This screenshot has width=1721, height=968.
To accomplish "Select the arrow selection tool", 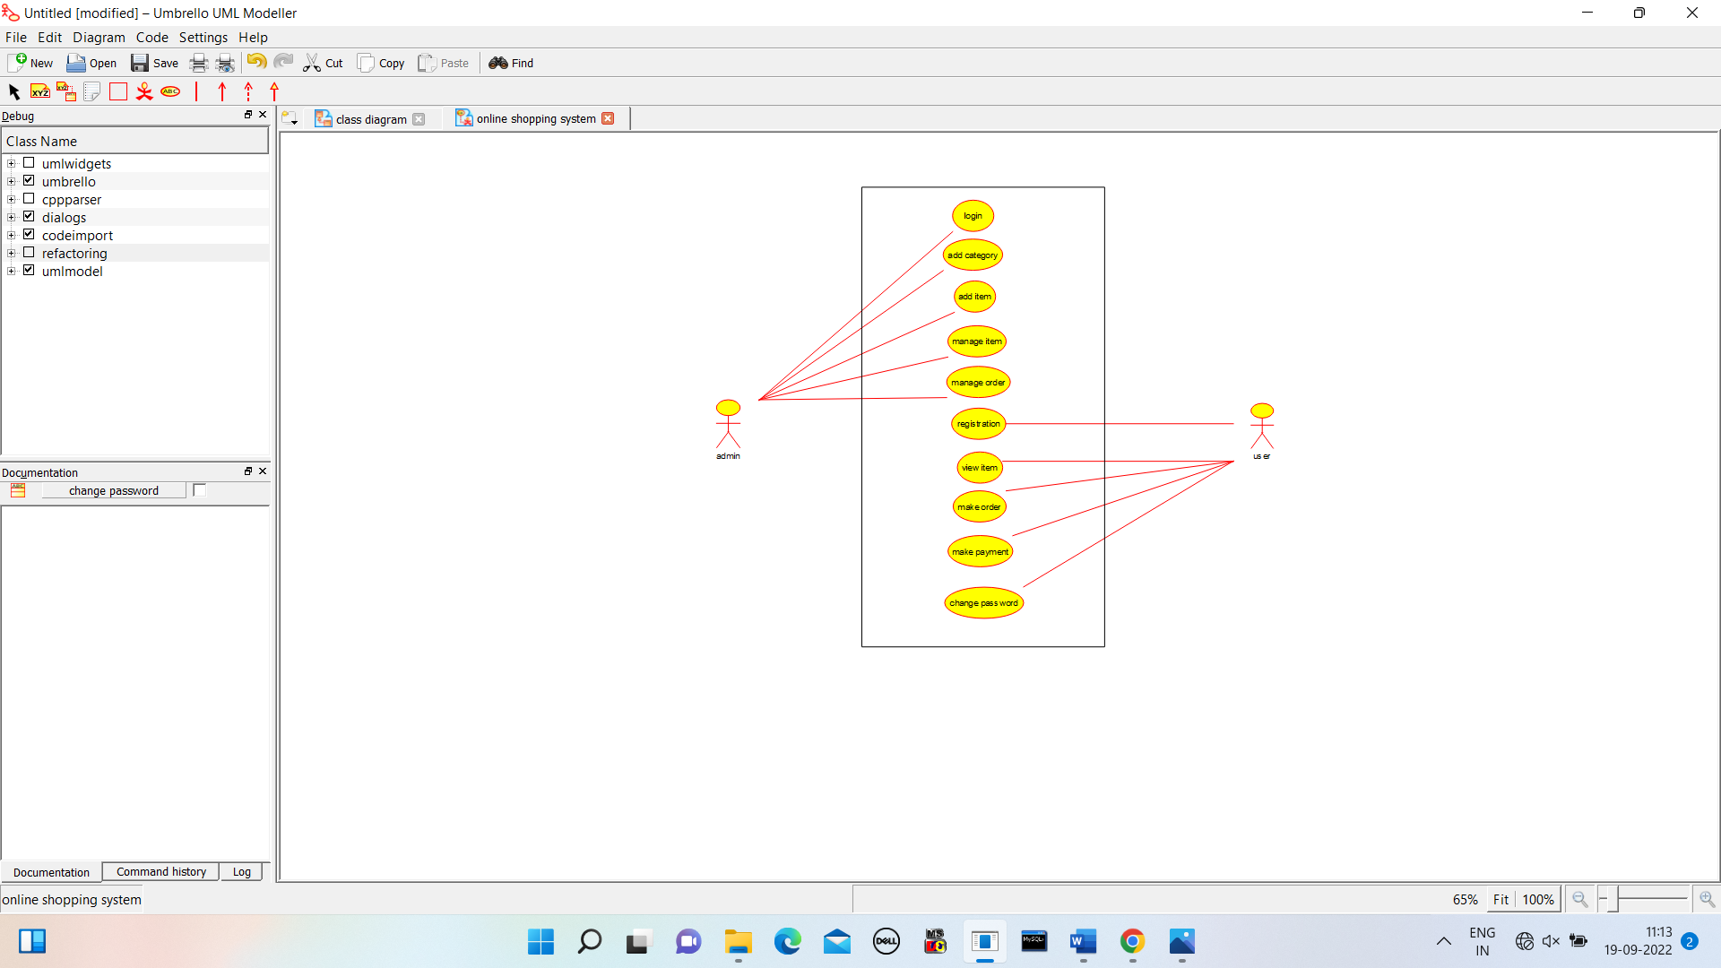I will (x=13, y=91).
